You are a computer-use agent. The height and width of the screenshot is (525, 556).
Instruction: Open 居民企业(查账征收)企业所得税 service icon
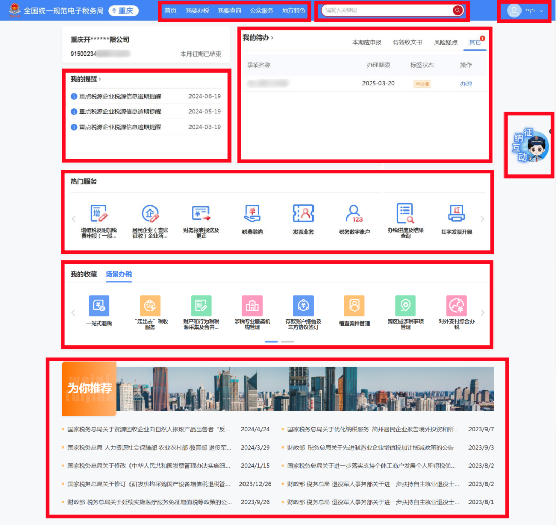150,214
